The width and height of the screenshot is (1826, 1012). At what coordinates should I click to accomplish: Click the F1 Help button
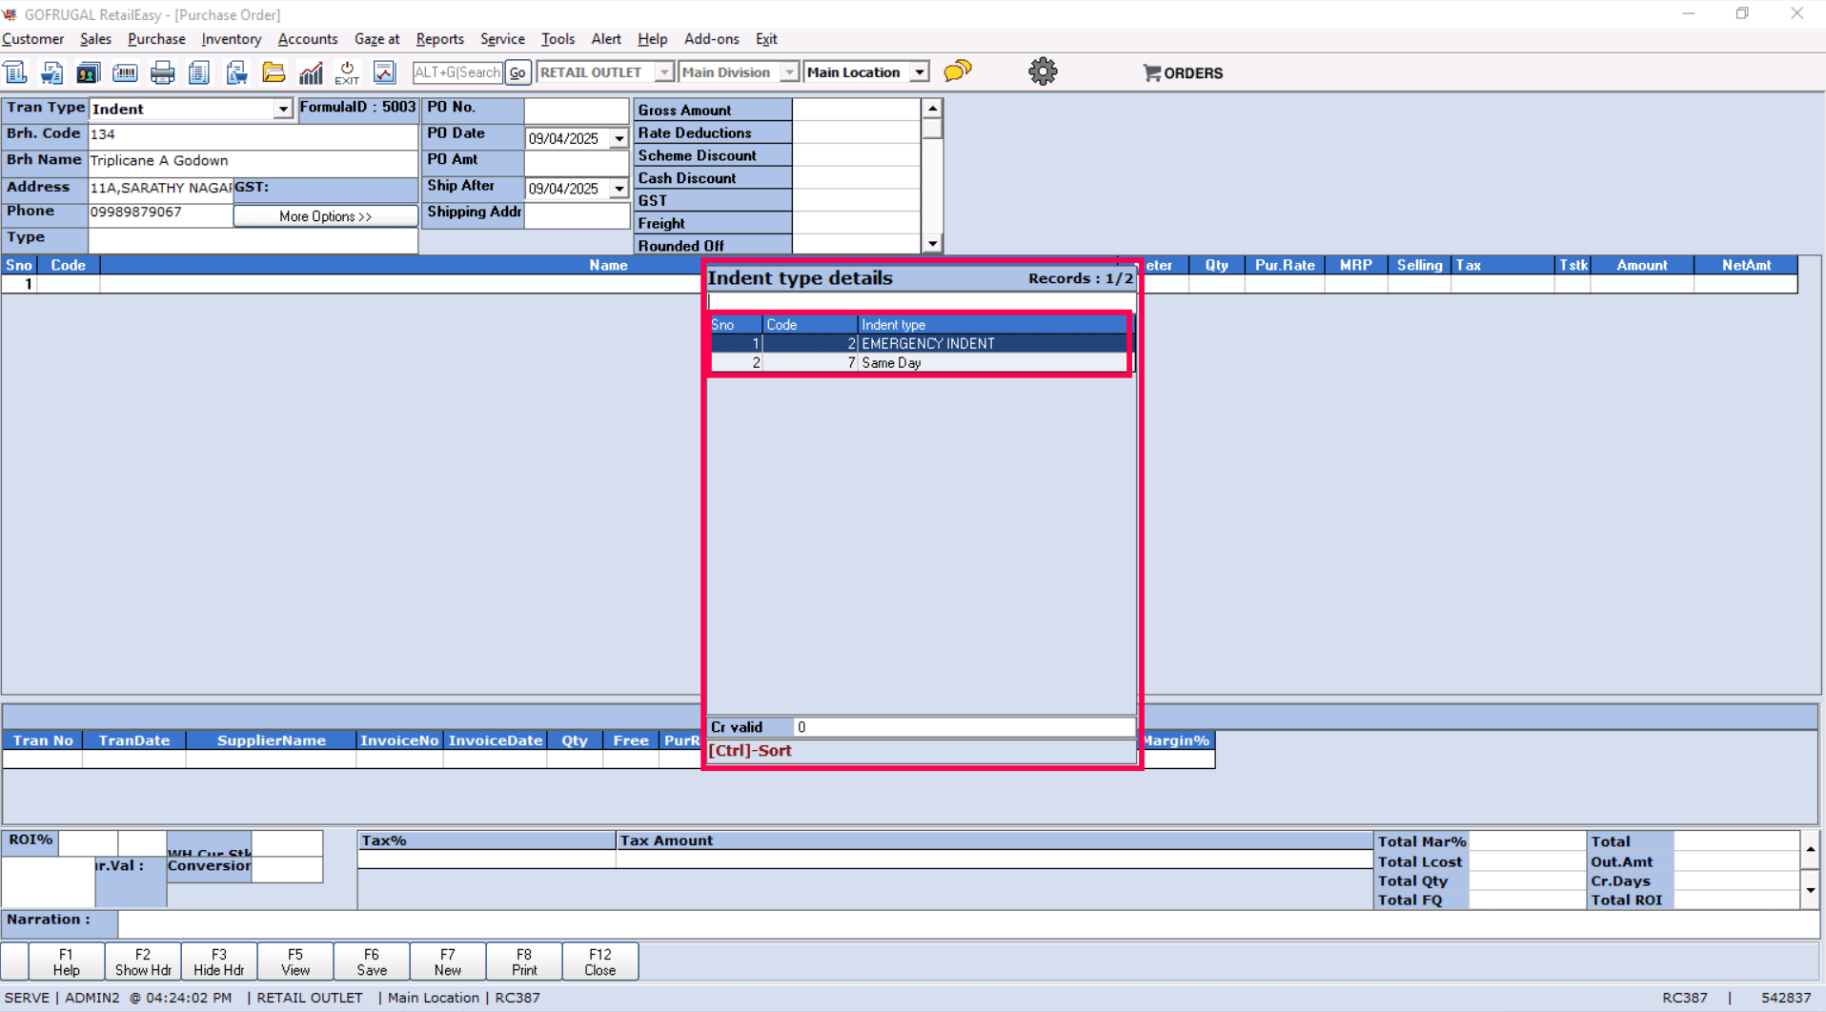click(x=66, y=961)
